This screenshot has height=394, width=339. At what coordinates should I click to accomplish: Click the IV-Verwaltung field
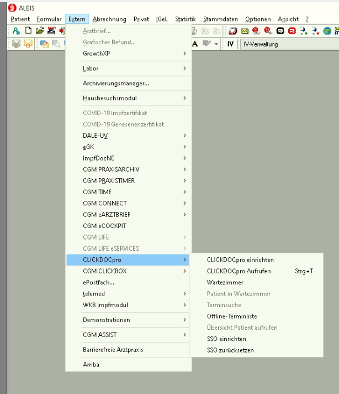290,44
